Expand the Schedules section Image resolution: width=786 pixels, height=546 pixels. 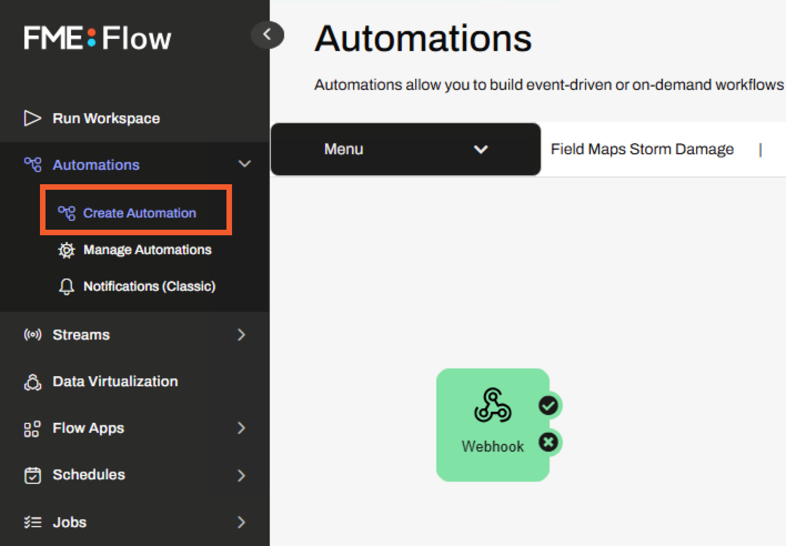[x=241, y=475]
